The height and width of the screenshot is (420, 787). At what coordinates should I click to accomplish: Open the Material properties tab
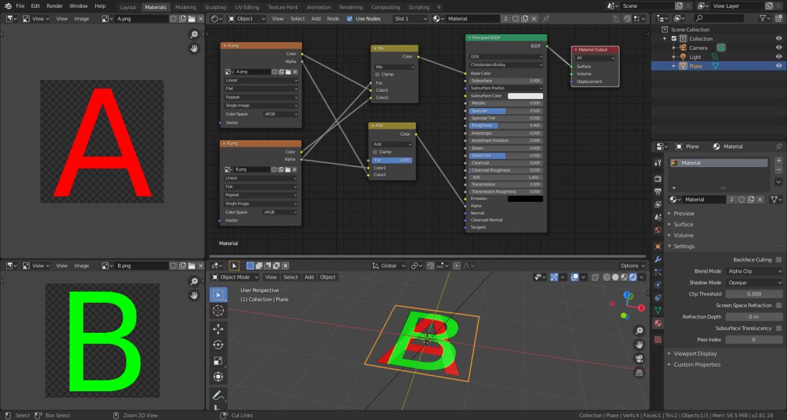click(658, 324)
